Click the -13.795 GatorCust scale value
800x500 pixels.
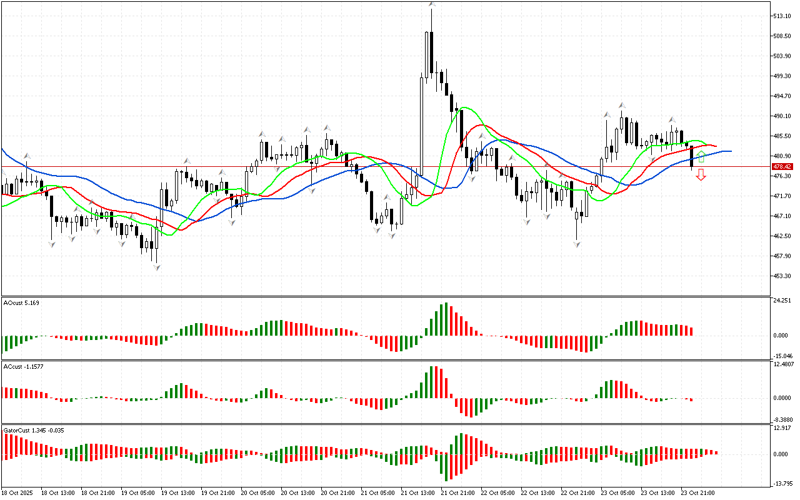tap(784, 484)
